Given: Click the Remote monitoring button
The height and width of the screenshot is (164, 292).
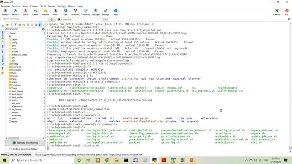Looking at the screenshot, I should click(25, 143).
